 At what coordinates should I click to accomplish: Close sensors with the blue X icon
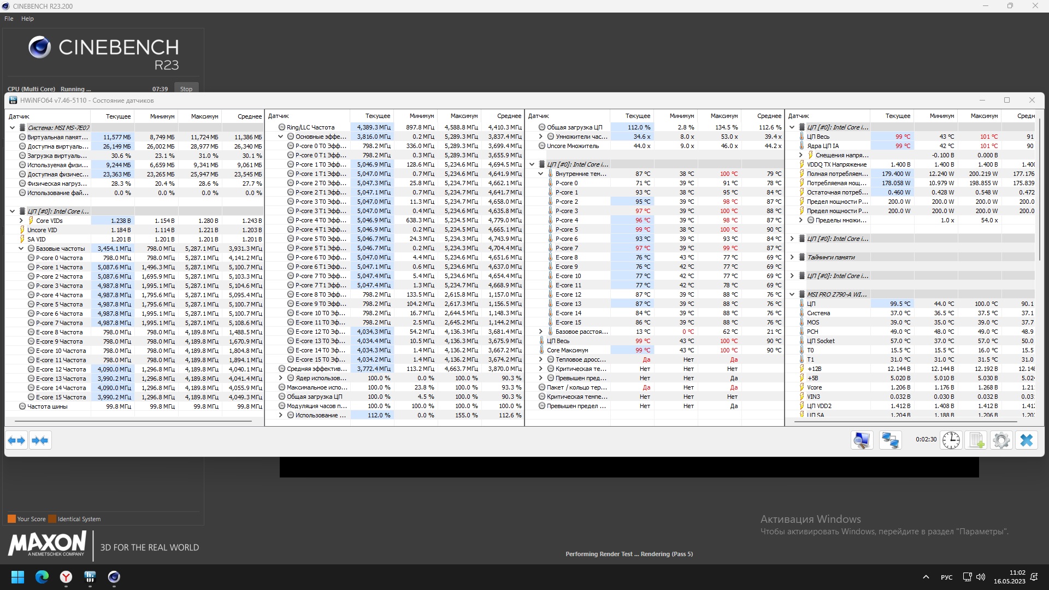[x=1027, y=440]
